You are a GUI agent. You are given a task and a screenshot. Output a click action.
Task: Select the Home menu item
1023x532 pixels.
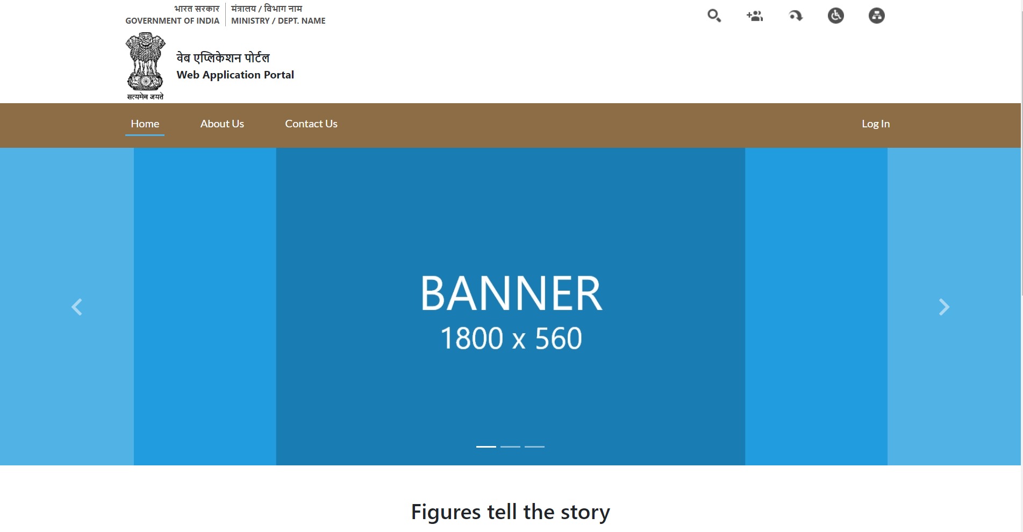pyautogui.click(x=145, y=124)
